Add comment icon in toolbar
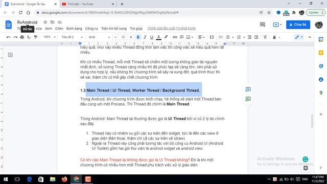327x184 pixels. [182, 37]
